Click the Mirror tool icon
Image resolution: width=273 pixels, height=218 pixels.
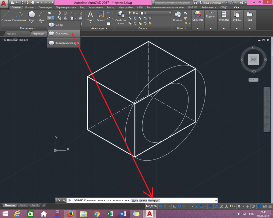[65, 18]
